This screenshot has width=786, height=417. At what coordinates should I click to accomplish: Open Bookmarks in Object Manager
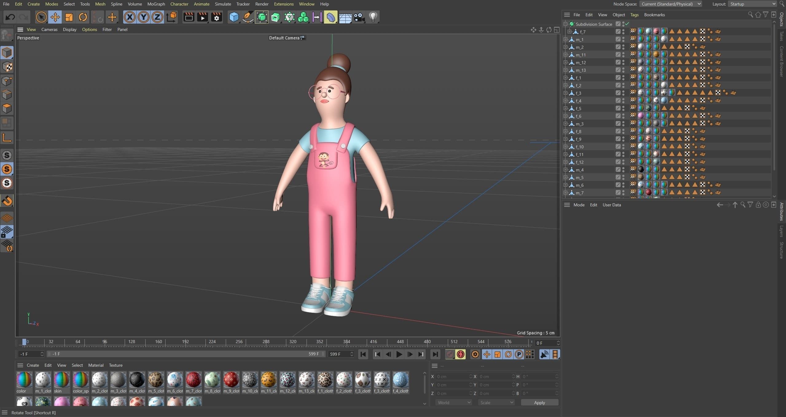(x=654, y=15)
